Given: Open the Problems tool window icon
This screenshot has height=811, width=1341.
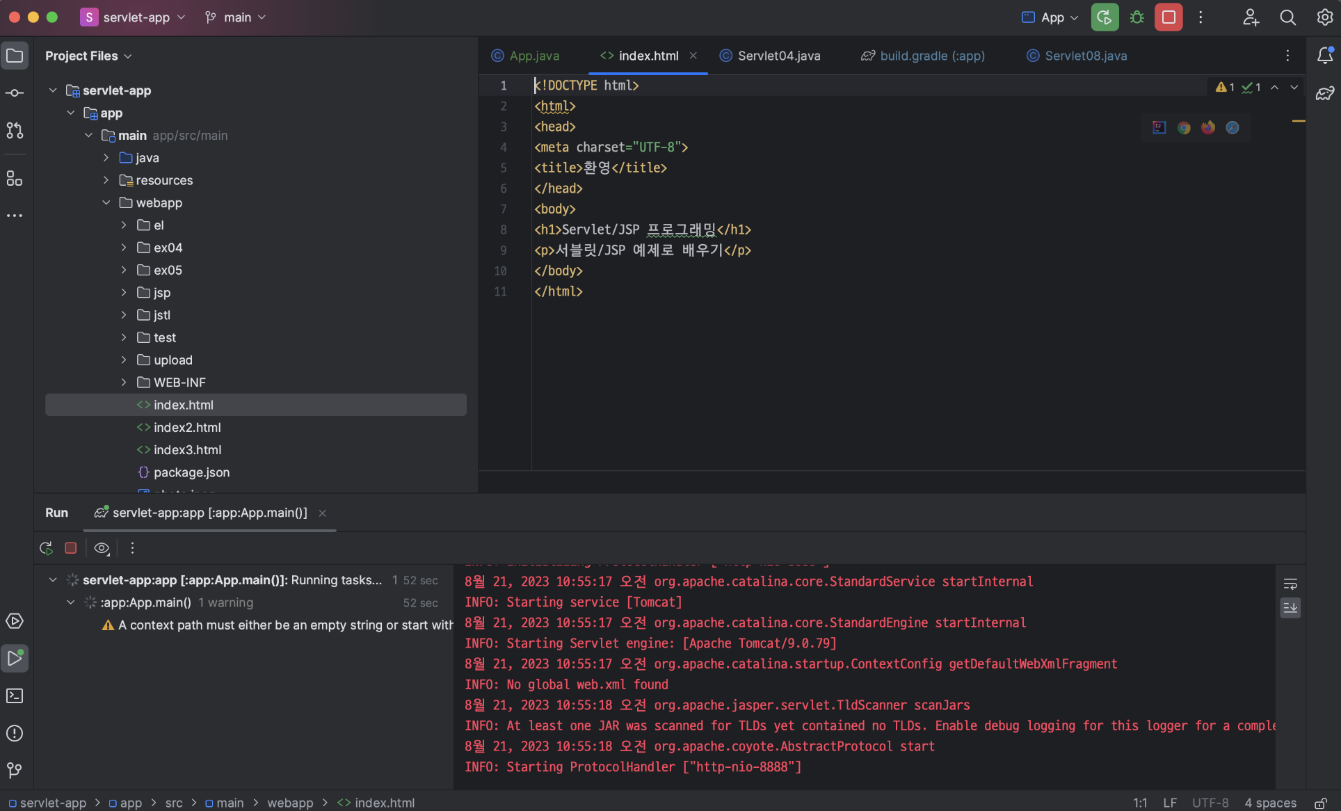Looking at the screenshot, I should (15, 733).
